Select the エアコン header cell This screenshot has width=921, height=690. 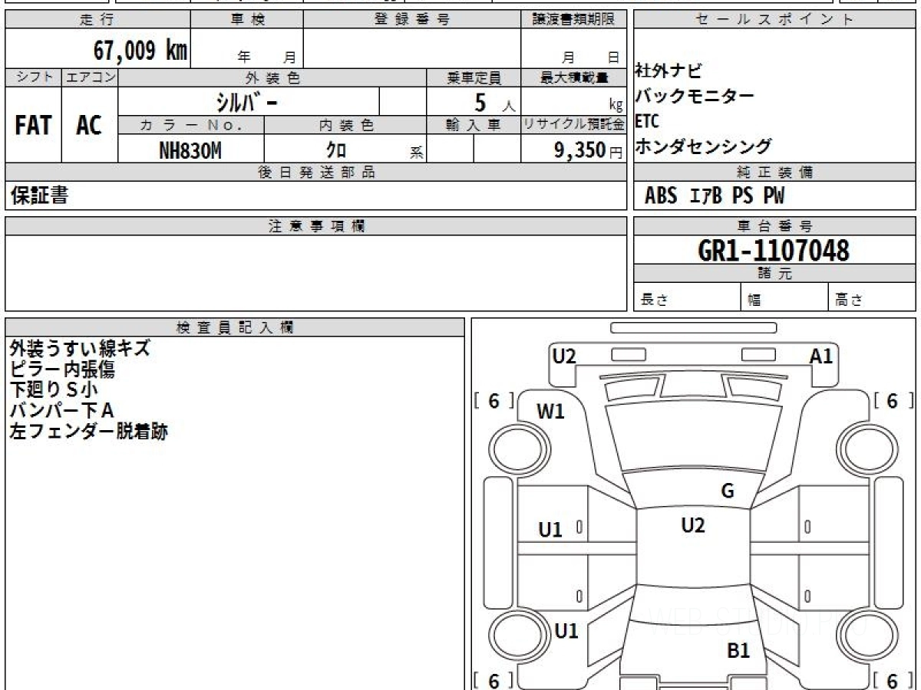pyautogui.click(x=90, y=77)
